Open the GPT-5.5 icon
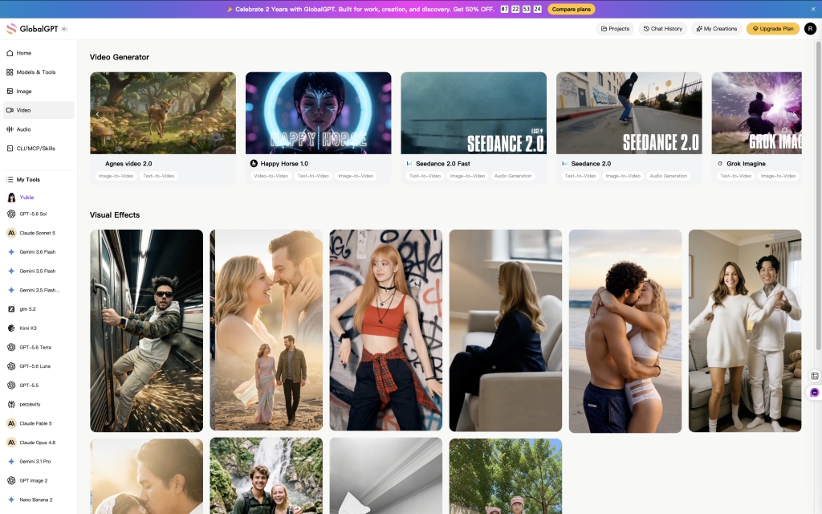The height and width of the screenshot is (514, 822). [11, 385]
